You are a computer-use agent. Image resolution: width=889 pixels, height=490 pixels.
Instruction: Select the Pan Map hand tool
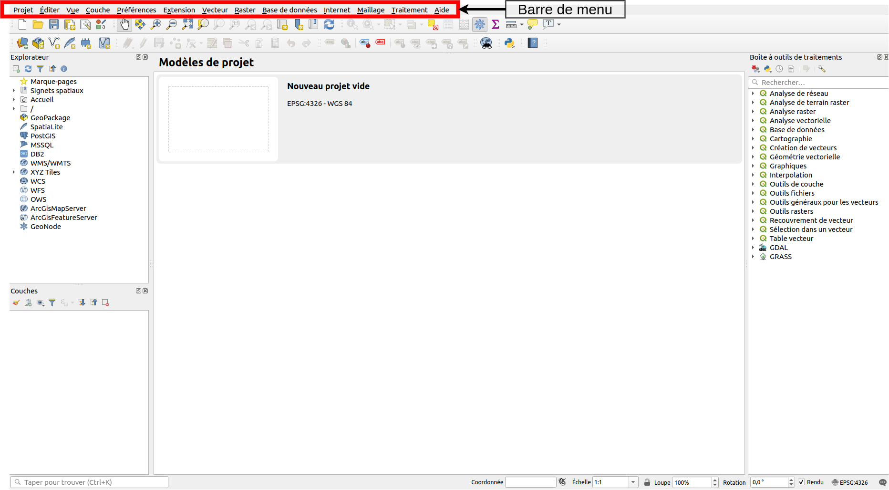tap(124, 24)
